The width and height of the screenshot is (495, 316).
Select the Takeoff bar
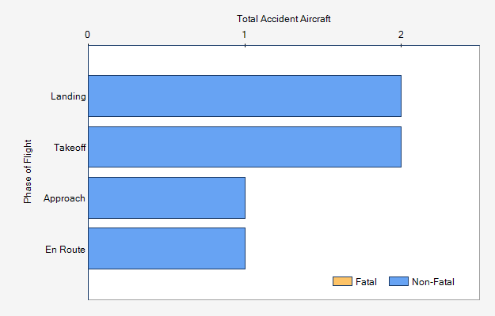[x=245, y=147]
